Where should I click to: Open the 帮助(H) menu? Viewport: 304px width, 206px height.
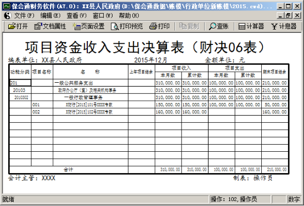coord(129,15)
